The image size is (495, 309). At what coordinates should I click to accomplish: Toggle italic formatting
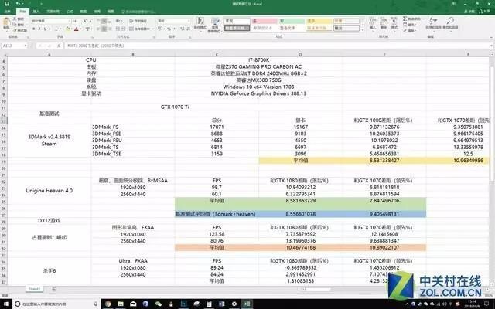tap(39, 29)
